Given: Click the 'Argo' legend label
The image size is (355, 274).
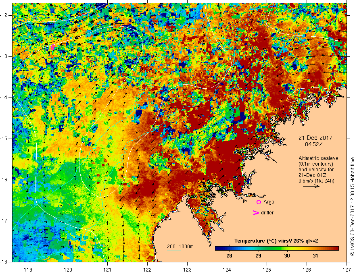Looking at the screenshot, I should coord(269,202).
